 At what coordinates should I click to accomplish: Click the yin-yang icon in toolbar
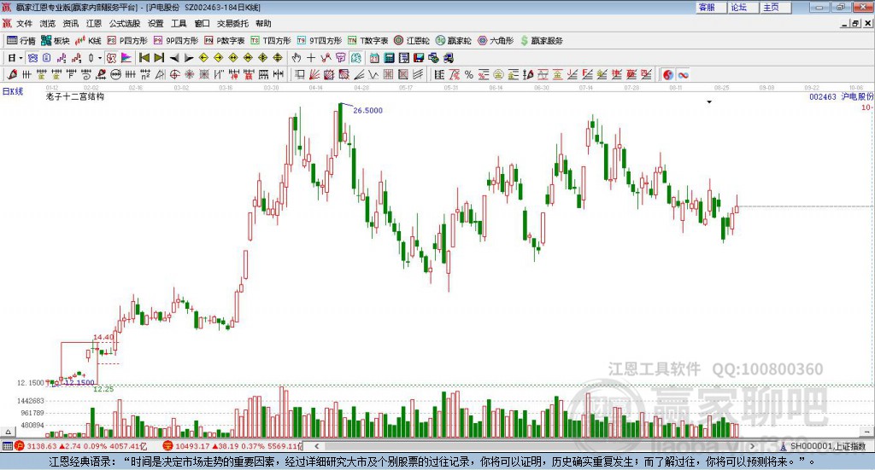click(668, 74)
